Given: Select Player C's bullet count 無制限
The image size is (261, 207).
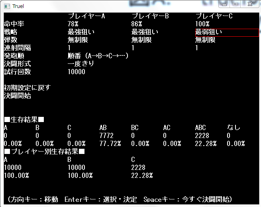Looking at the screenshot, I should tap(205, 40).
